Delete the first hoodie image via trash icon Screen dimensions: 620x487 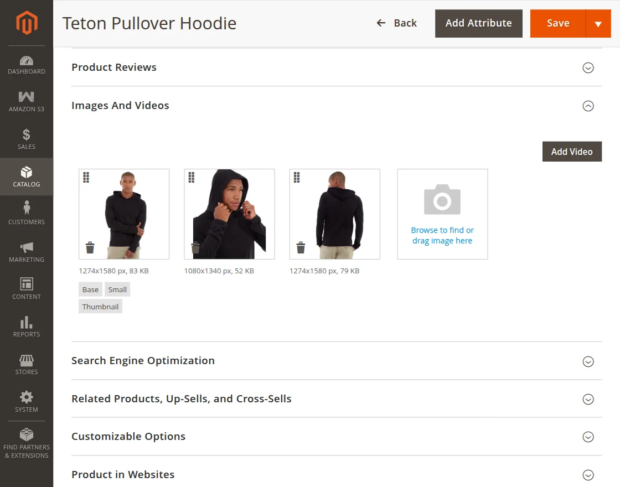point(90,247)
